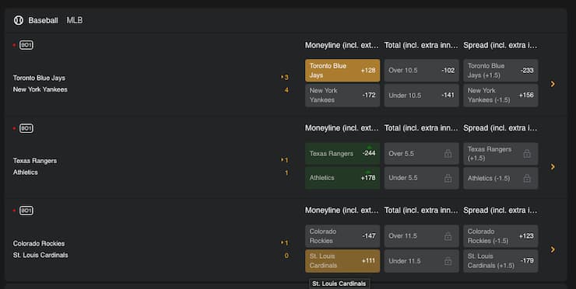Open New York Yankees team name in match list
The width and height of the screenshot is (576, 289).
pos(40,89)
